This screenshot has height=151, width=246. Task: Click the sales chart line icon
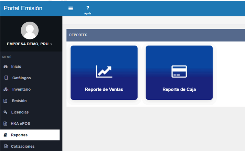click(x=104, y=71)
